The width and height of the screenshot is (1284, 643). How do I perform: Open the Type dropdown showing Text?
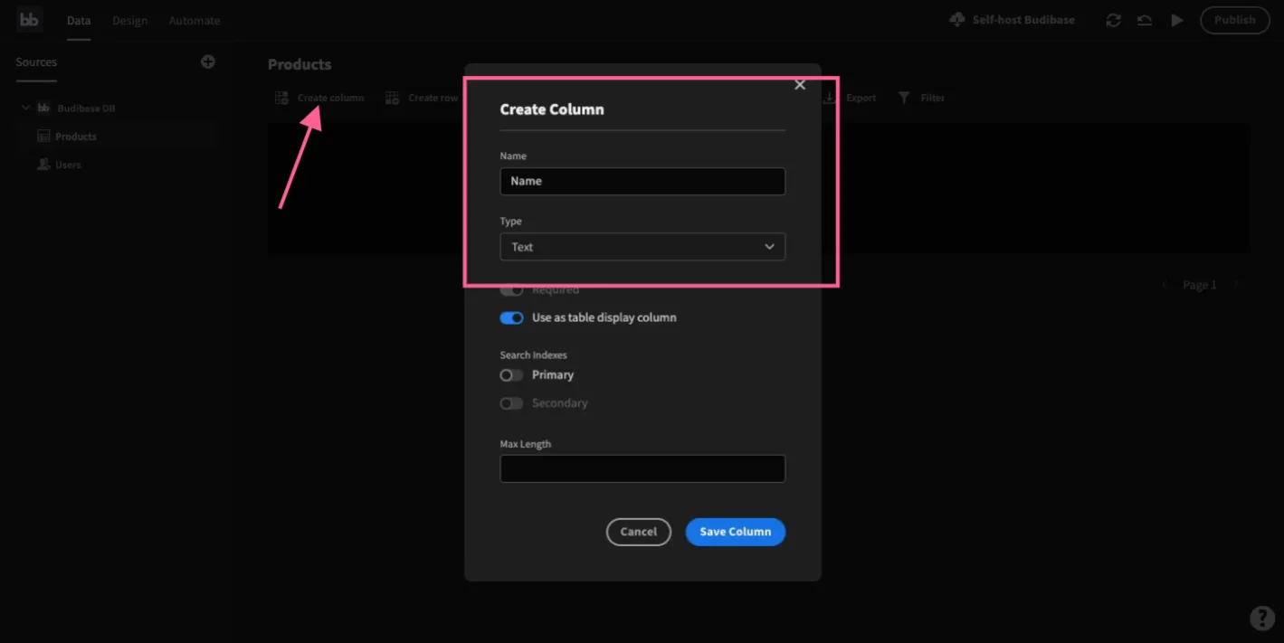click(642, 247)
